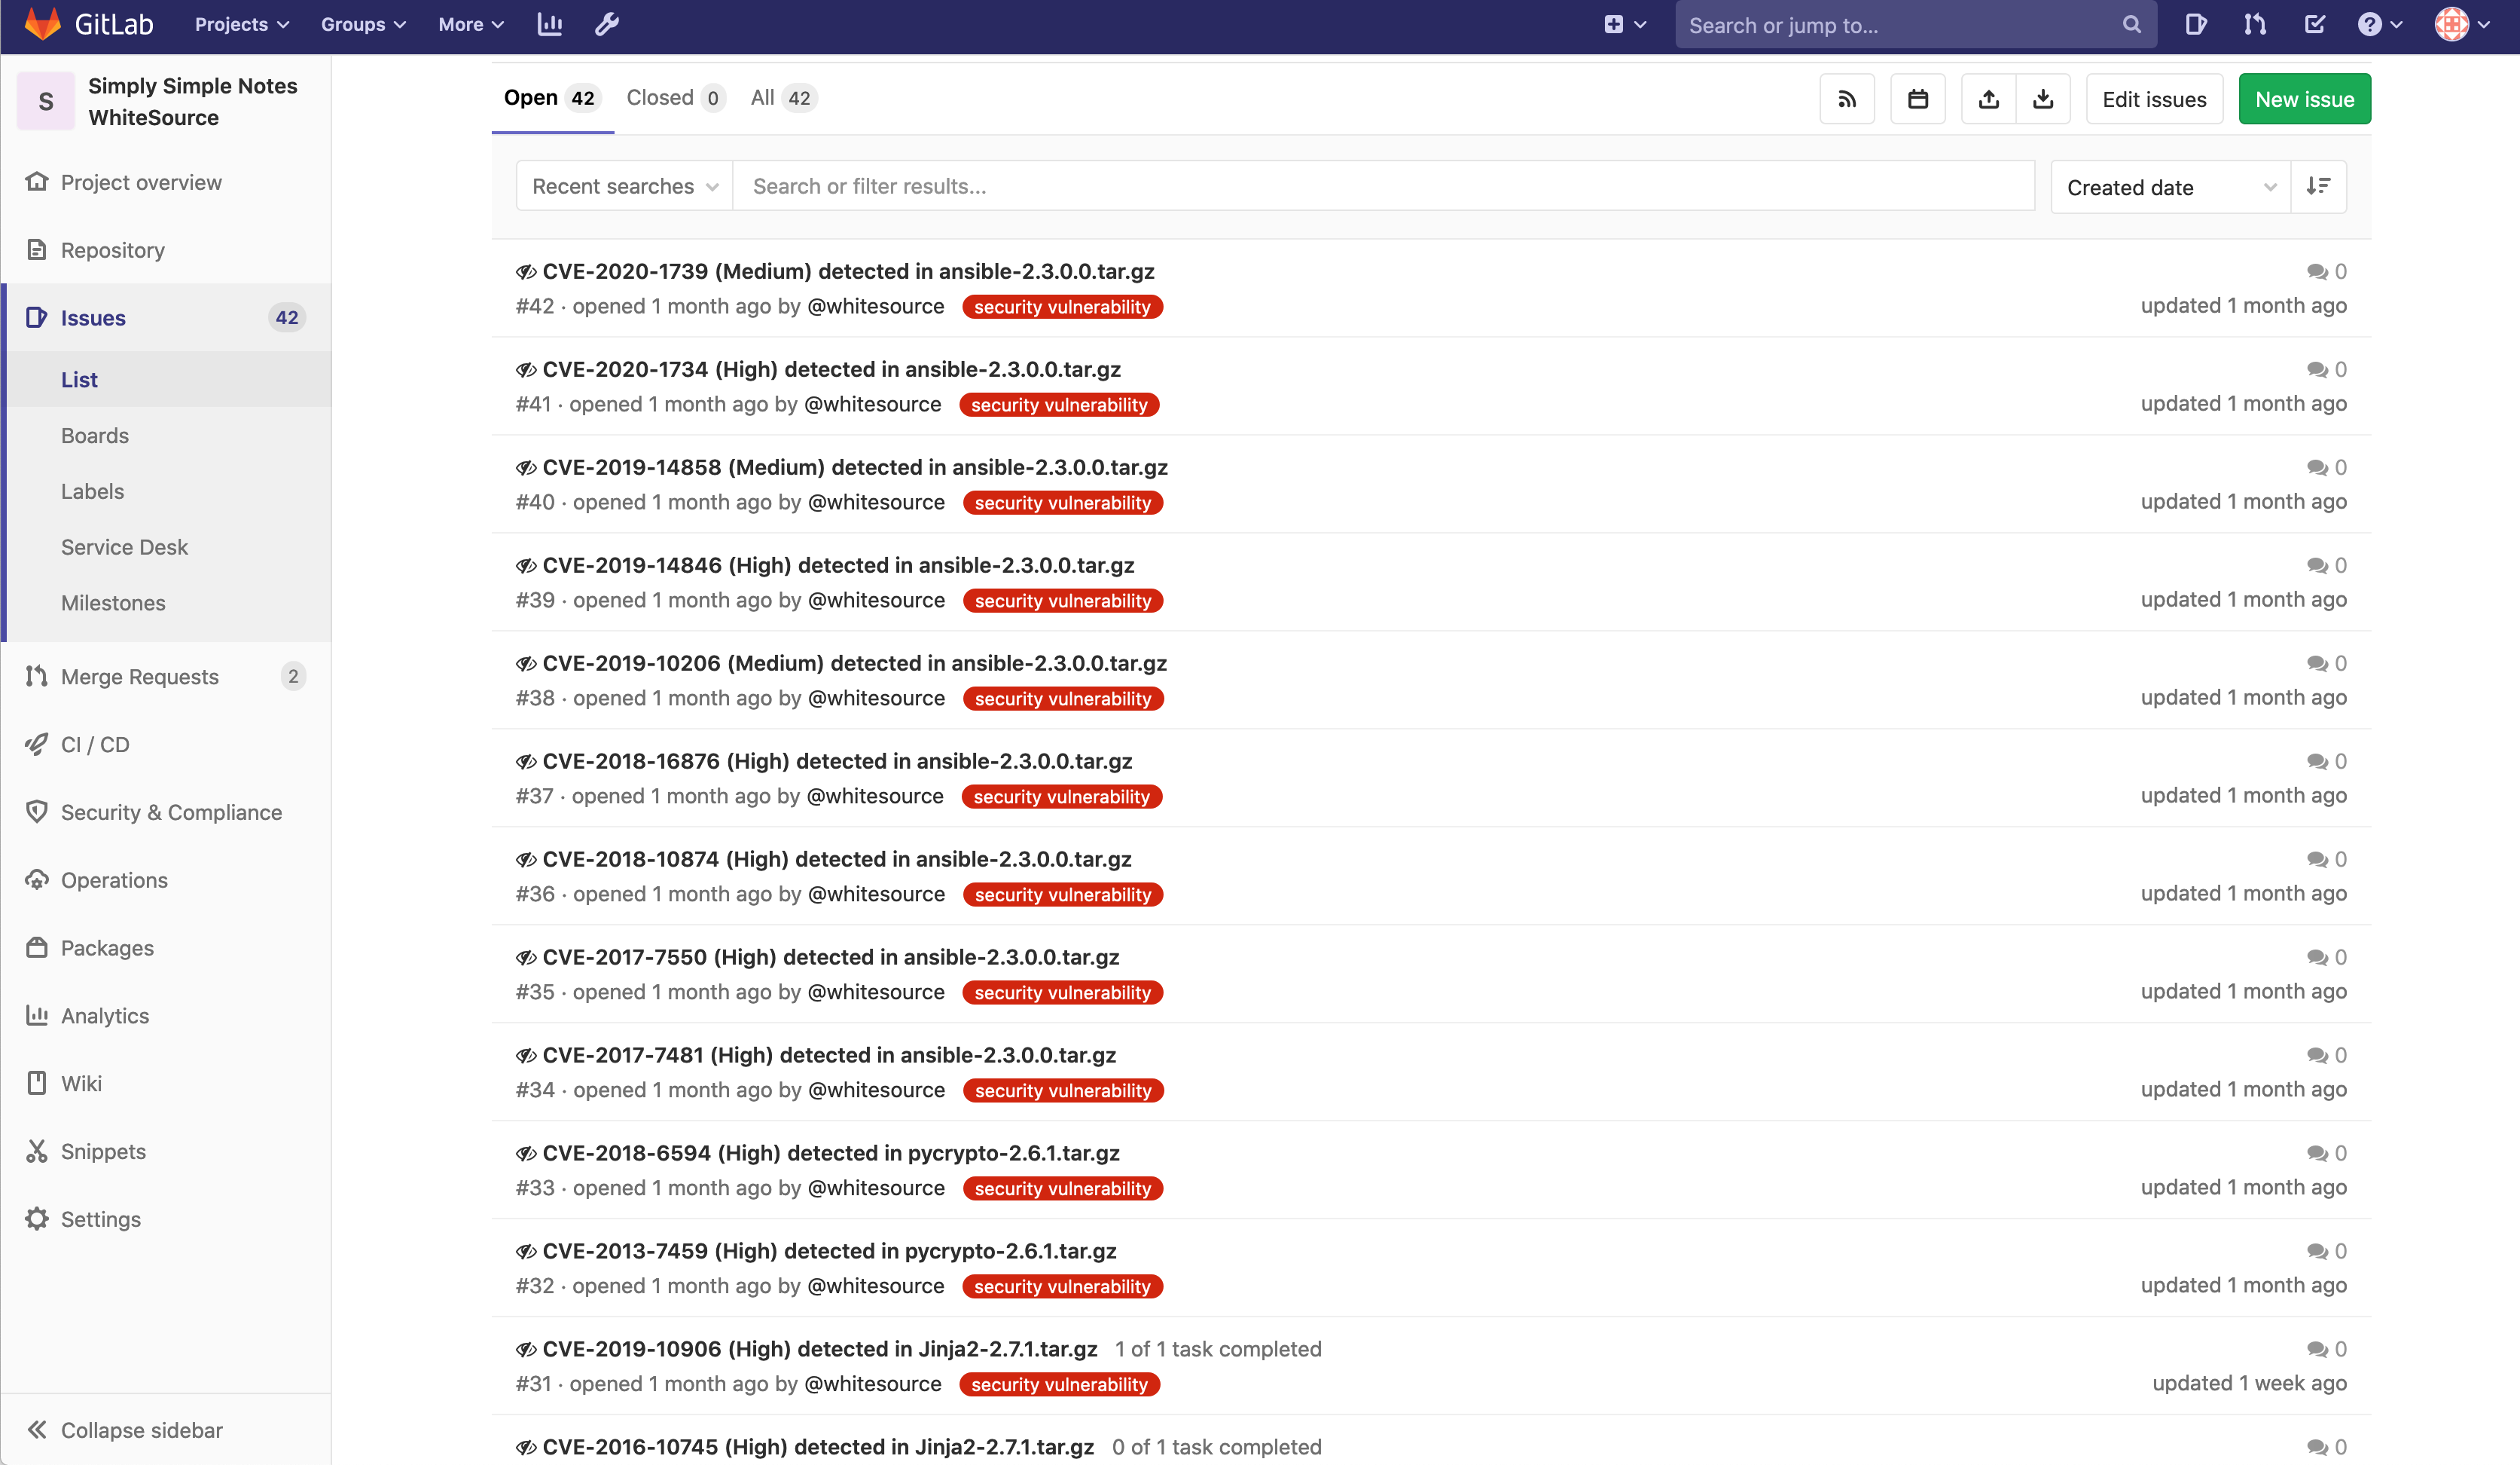The height and width of the screenshot is (1465, 2520).
Task: Open issue CVE-2018-6594 detected in pycrypto
Action: coord(830,1153)
